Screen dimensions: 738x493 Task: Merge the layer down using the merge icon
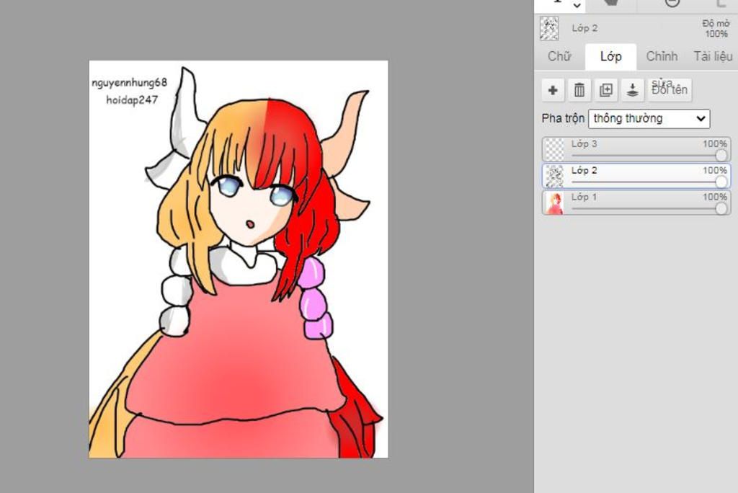pyautogui.click(x=632, y=90)
